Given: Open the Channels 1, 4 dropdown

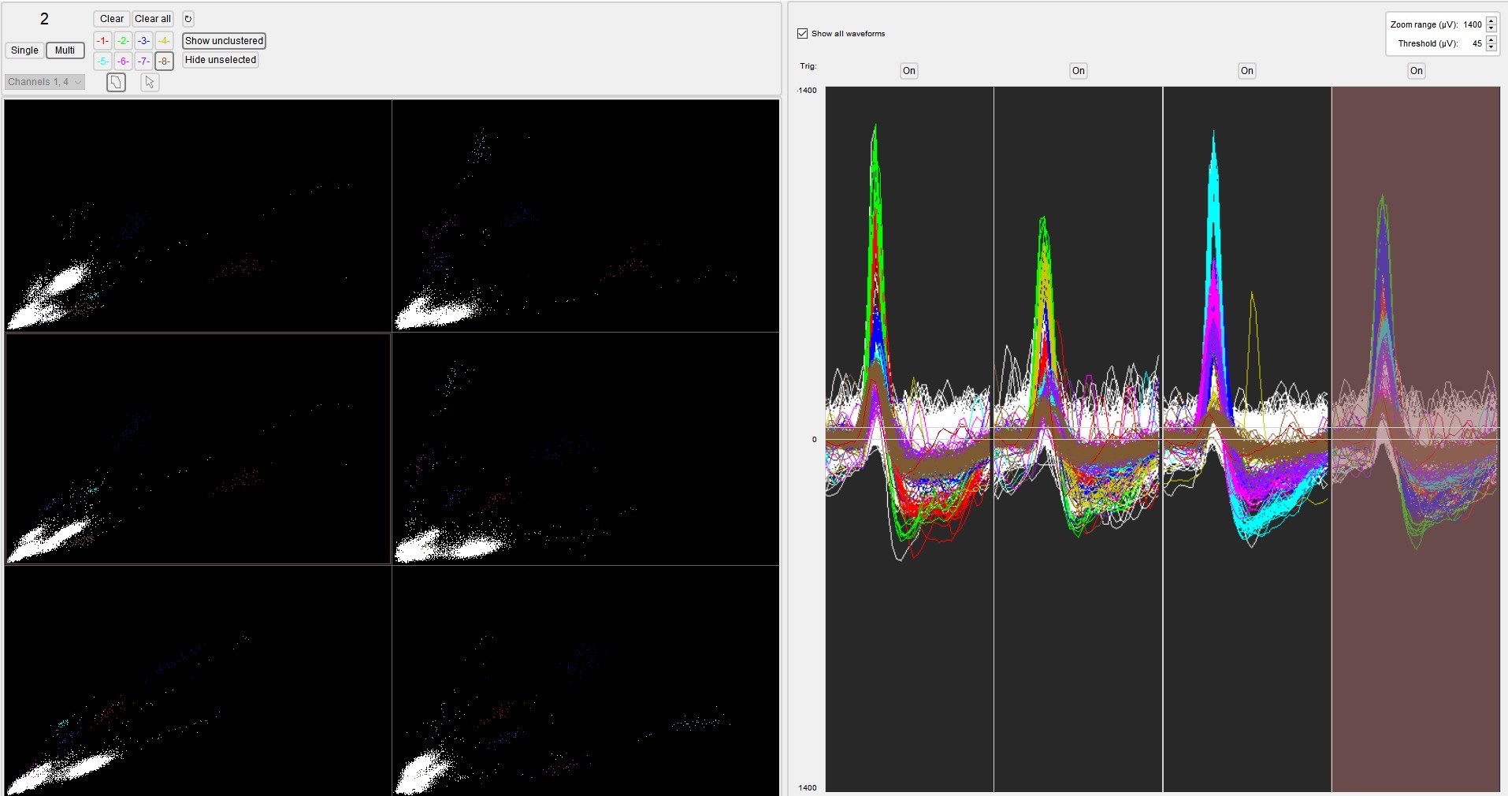Looking at the screenshot, I should (x=45, y=82).
